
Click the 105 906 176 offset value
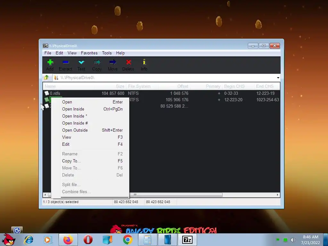(177, 100)
